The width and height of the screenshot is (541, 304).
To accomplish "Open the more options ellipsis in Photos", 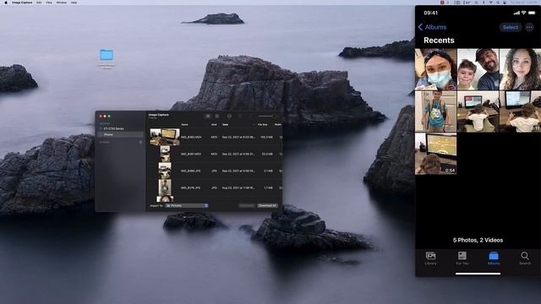I will click(x=529, y=27).
